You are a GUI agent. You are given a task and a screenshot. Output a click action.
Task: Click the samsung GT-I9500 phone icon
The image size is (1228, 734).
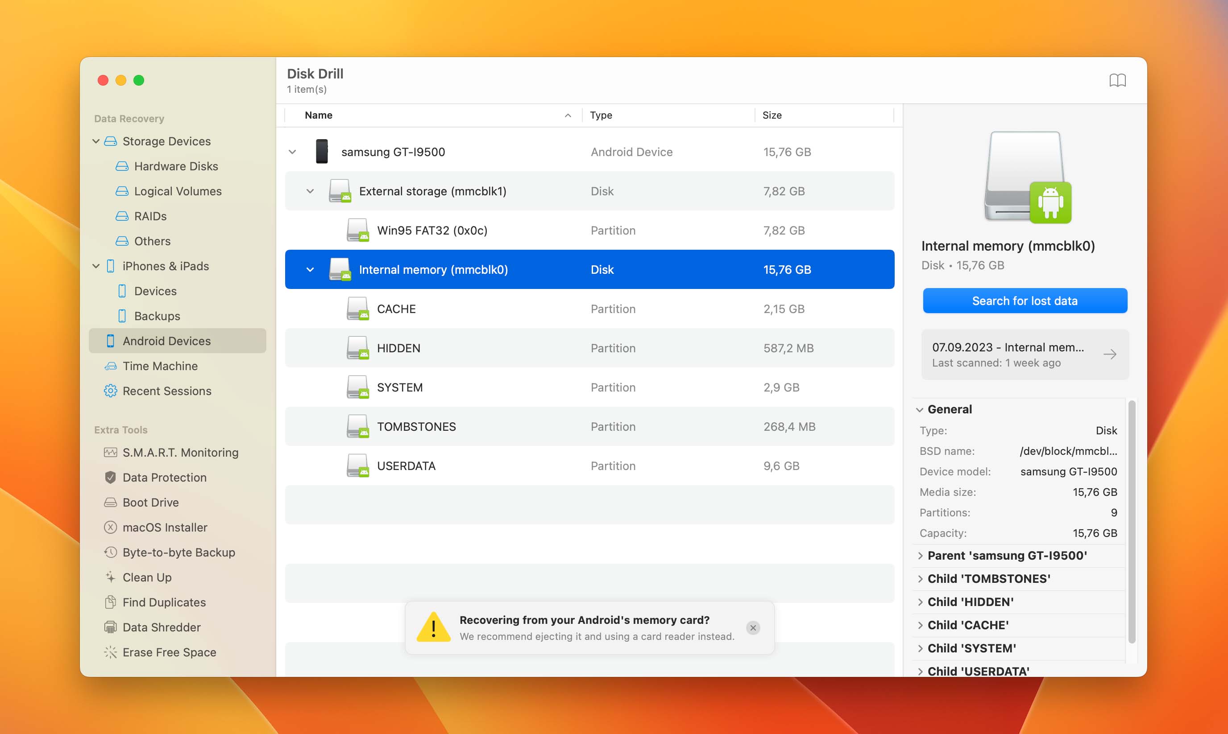coord(322,152)
